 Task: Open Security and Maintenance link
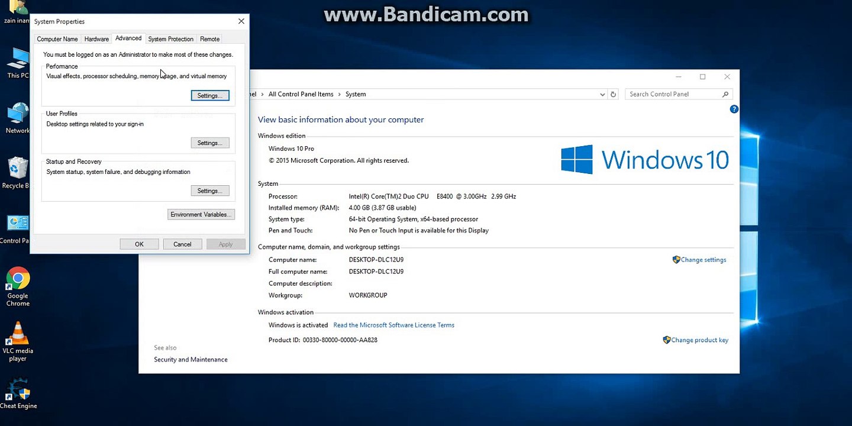(x=191, y=360)
